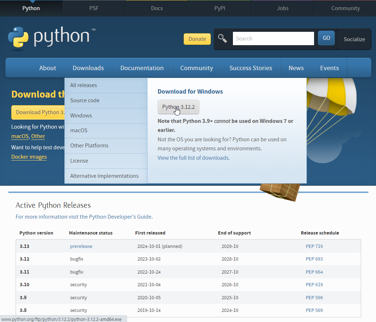Click the Active Python Releases heading

pyautogui.click(x=53, y=205)
